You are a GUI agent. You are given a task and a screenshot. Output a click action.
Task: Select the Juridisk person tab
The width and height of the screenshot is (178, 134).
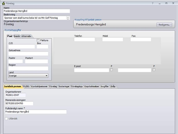click(x=12, y=86)
